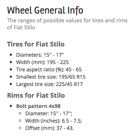Click the bullet before Bolt pattern 4x98

11,106
